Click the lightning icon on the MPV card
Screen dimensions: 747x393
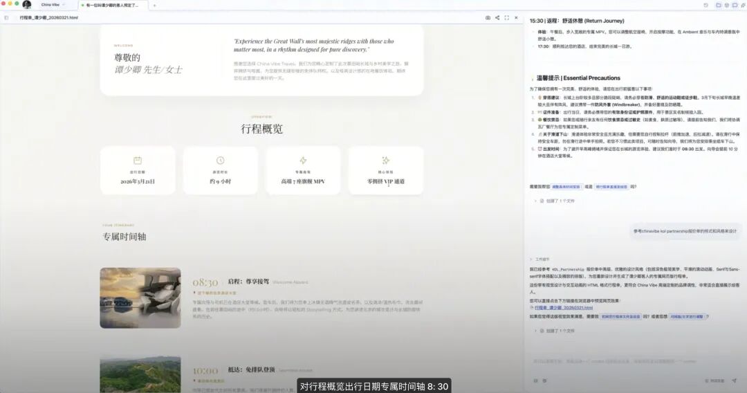coord(303,161)
